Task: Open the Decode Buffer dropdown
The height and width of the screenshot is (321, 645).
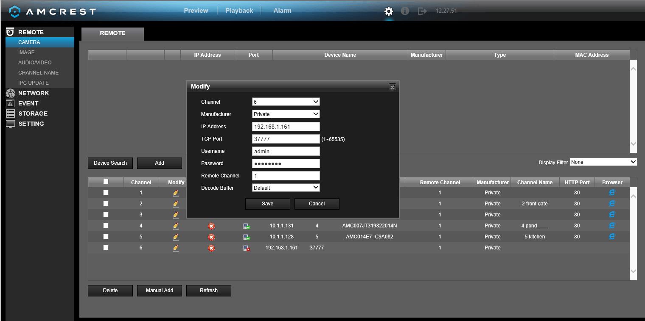Action: pyautogui.click(x=286, y=188)
